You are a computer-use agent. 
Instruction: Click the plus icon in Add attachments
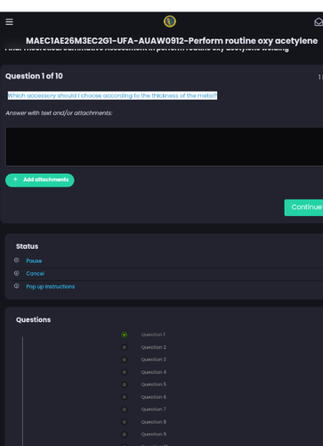[15, 179]
